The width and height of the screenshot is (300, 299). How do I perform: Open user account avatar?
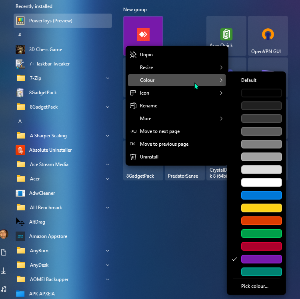point(4,234)
